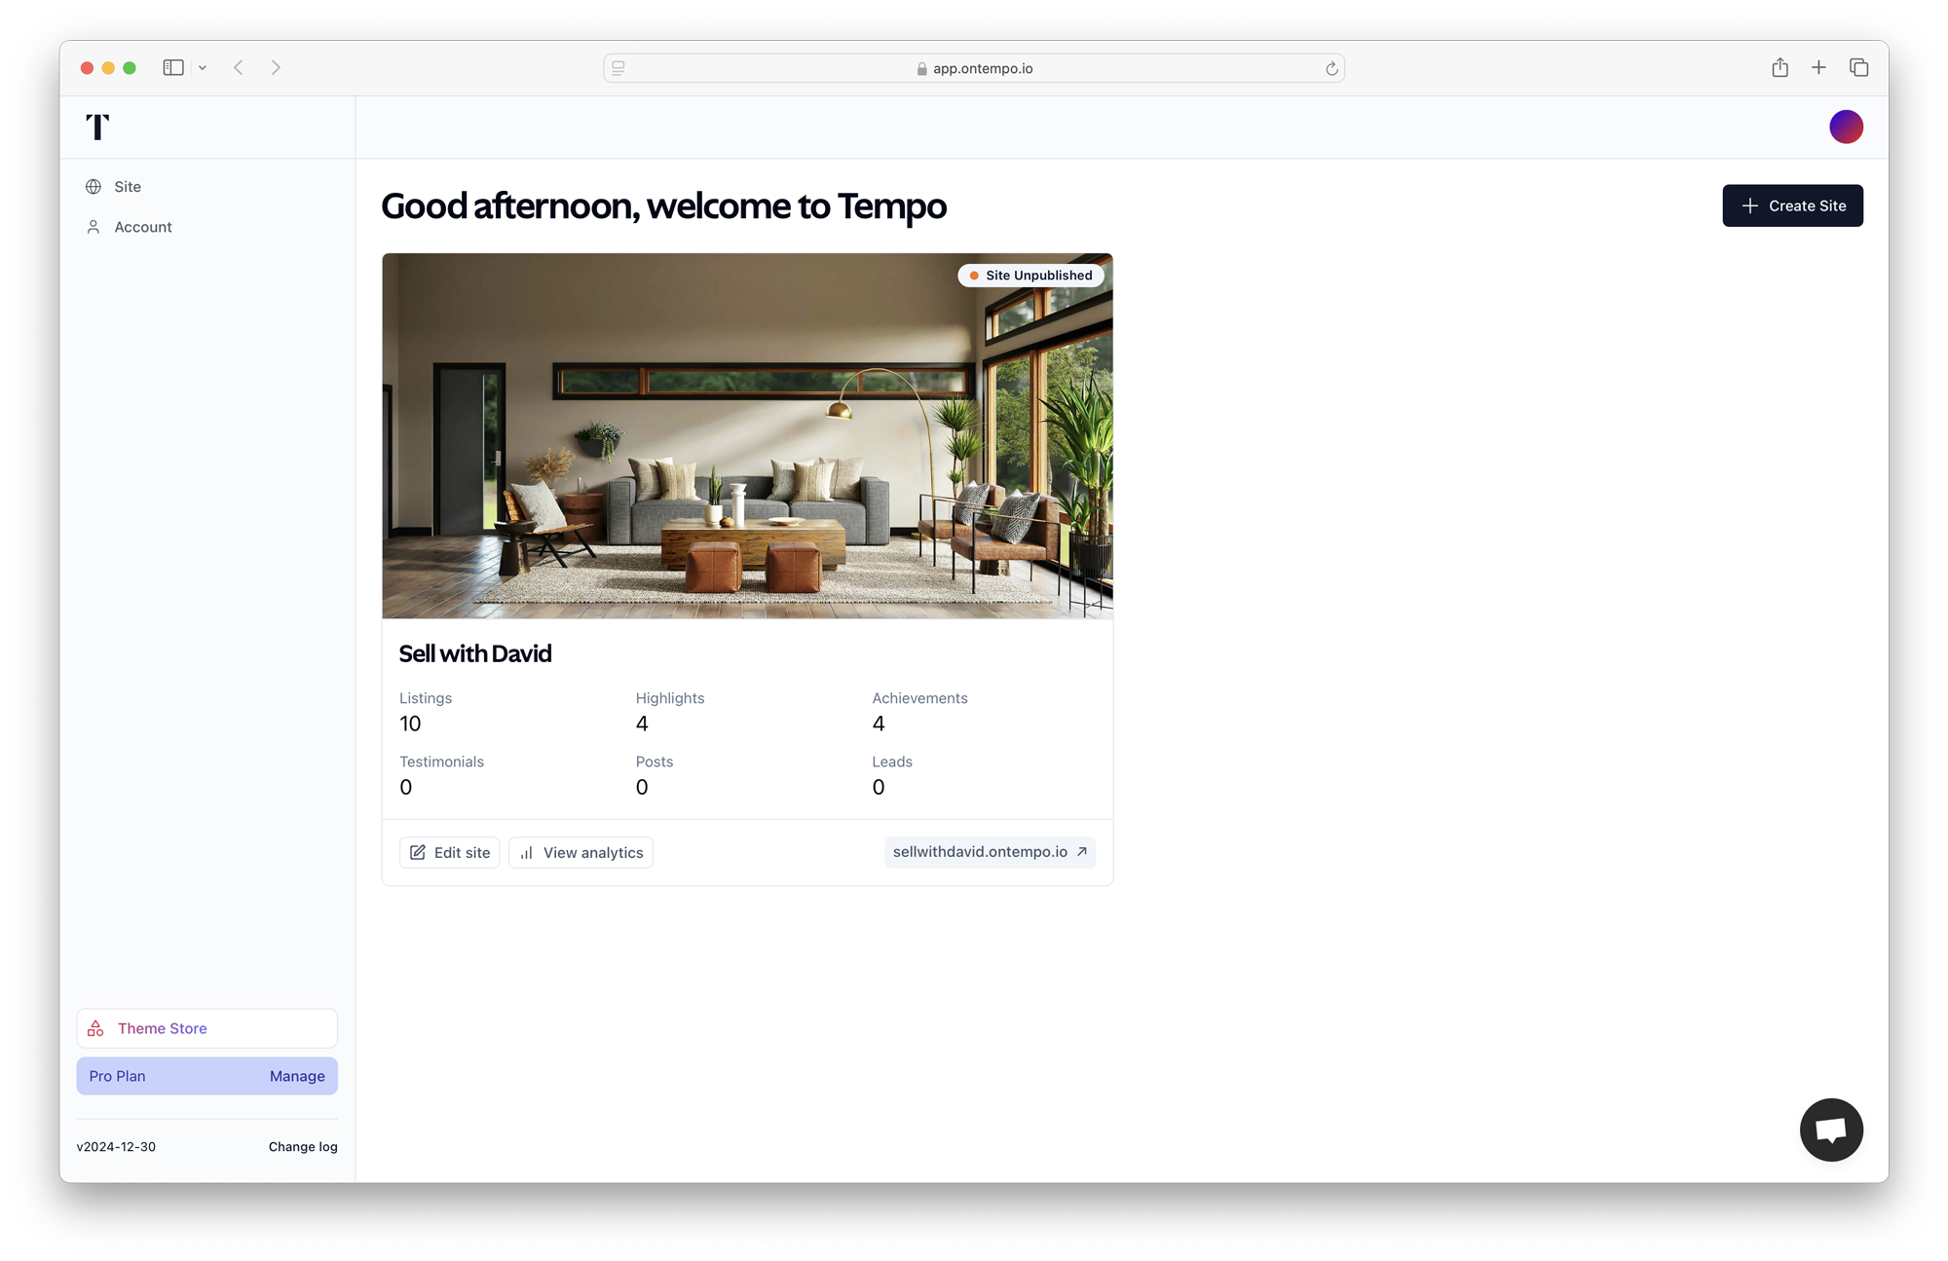Click the Safari sidebar toggle icon
Viewport: 1948px width, 1261px height.
(173, 67)
